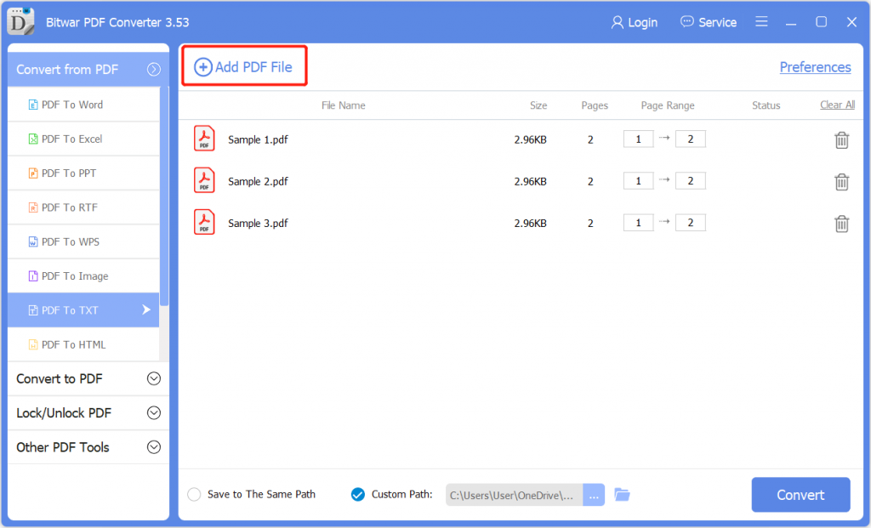Click the Clear All link
Image resolution: width=871 pixels, height=528 pixels.
click(836, 105)
